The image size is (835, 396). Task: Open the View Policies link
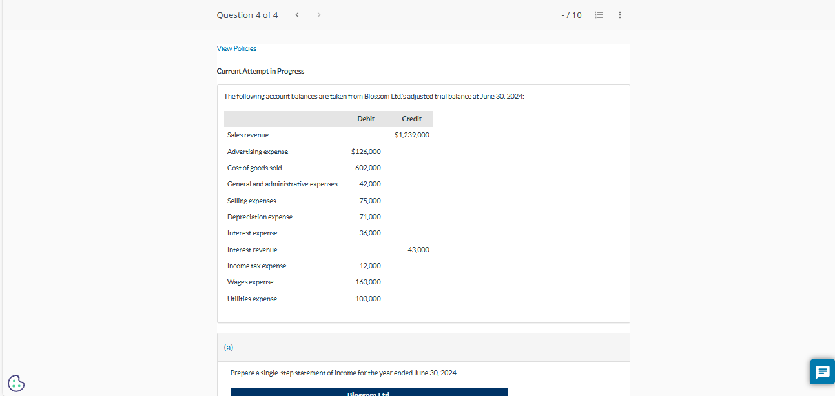click(x=236, y=48)
